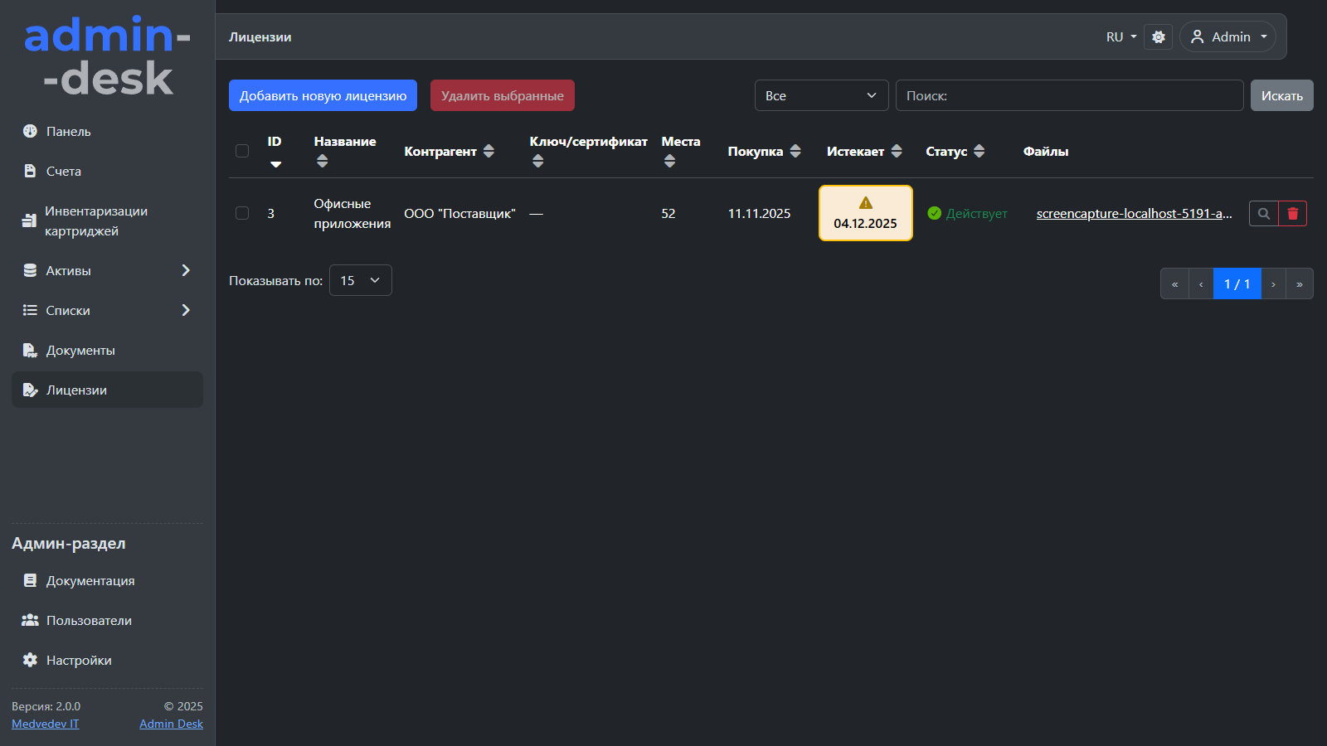This screenshot has height=746, width=1327.
Task: Click Добавить новую лицензию button
Action: click(x=323, y=95)
